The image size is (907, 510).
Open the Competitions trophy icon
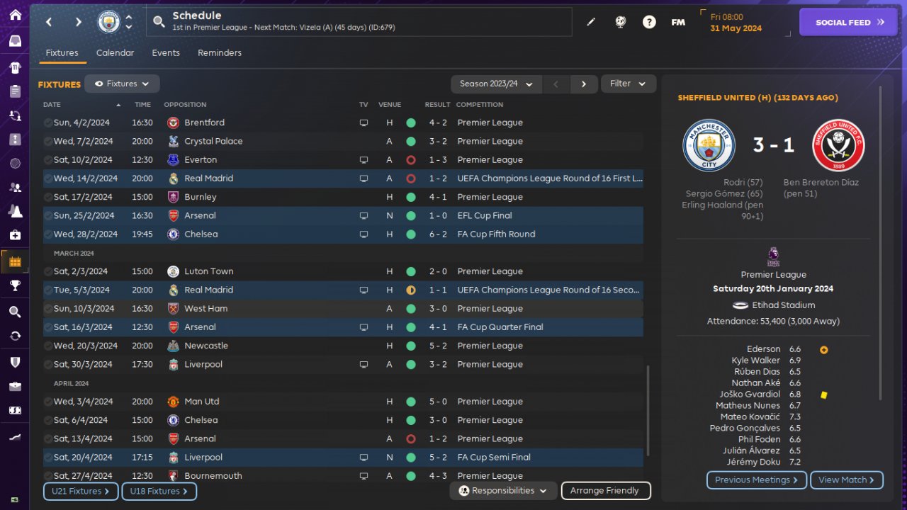(15, 285)
